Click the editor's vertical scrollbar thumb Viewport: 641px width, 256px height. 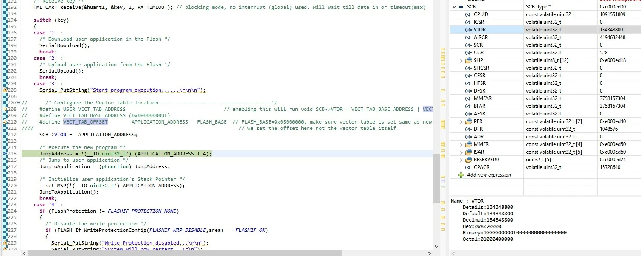click(x=436, y=178)
